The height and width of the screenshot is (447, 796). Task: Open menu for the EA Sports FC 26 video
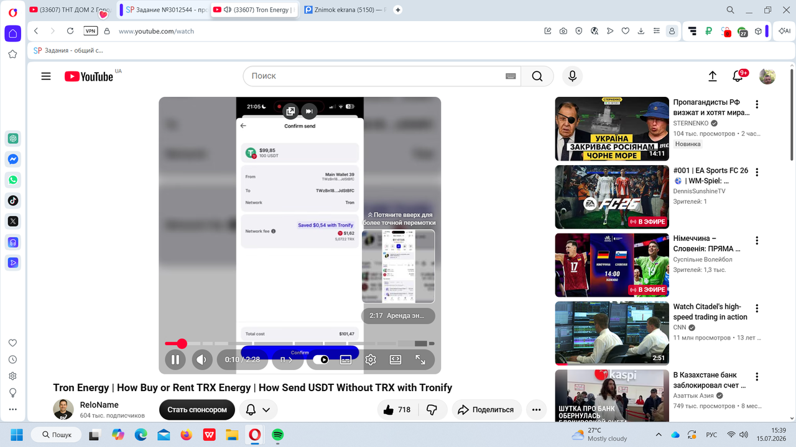[757, 172]
